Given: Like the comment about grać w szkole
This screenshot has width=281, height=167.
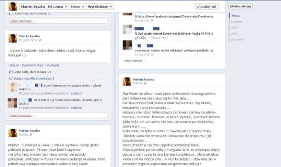Looking at the screenshot, I should (77, 108).
